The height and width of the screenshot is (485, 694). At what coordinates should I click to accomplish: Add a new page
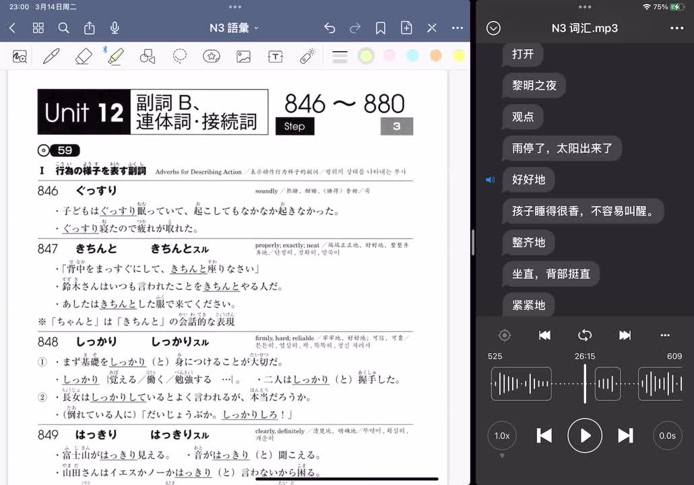tap(406, 28)
